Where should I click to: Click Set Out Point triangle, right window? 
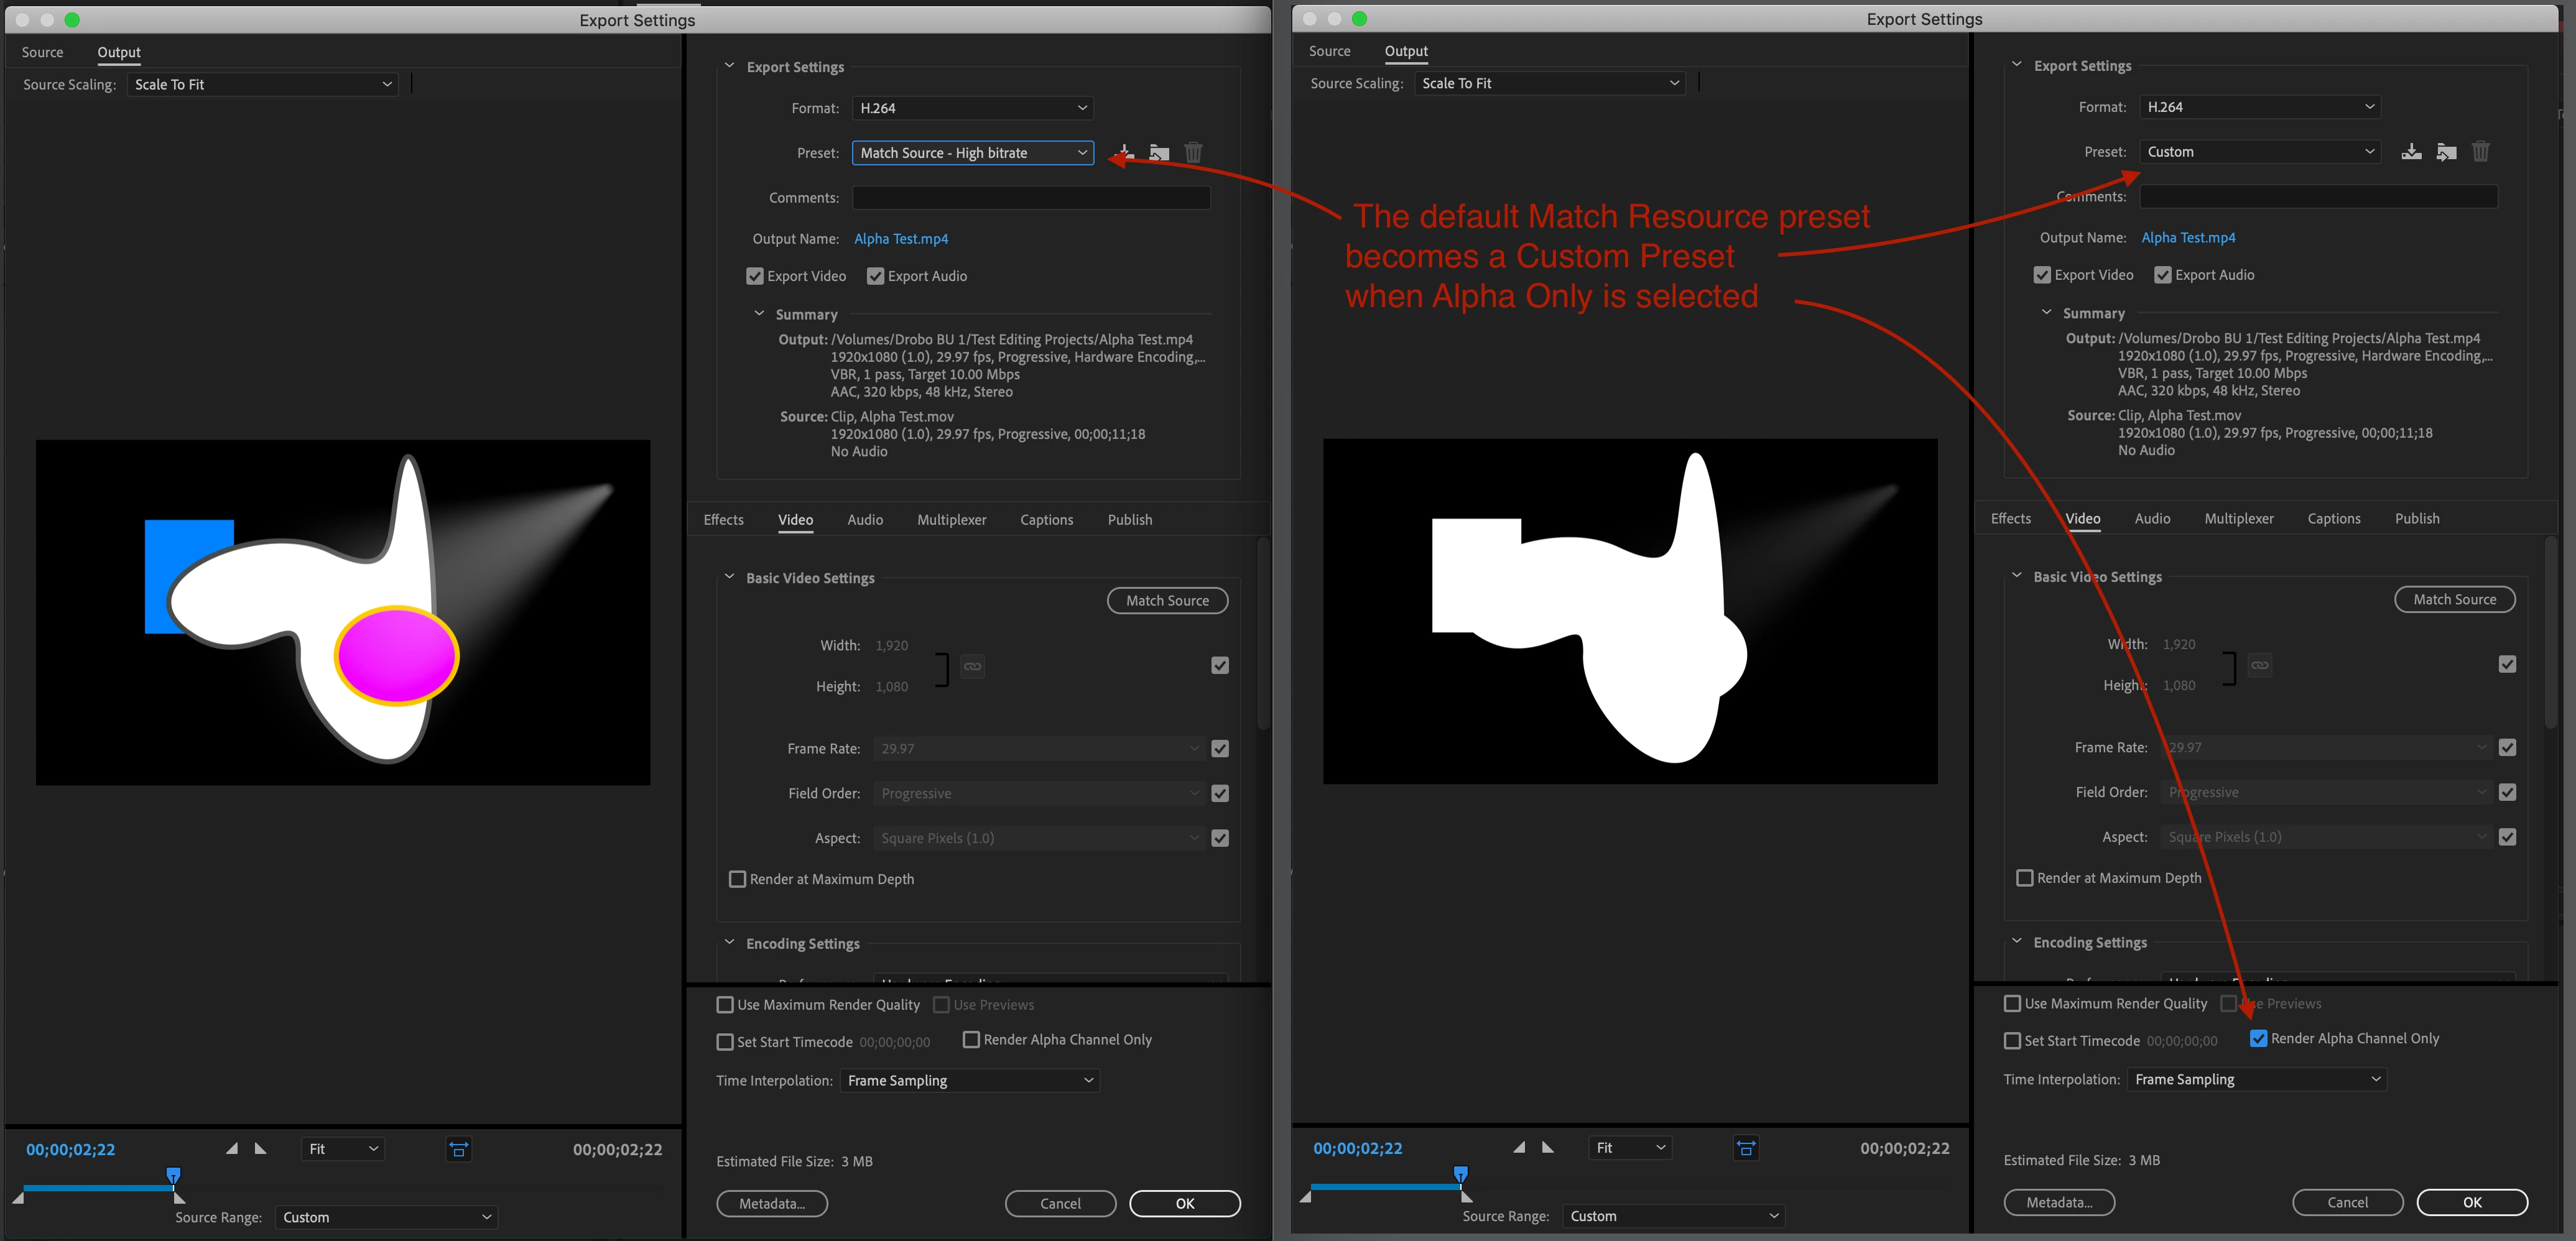[x=1548, y=1148]
